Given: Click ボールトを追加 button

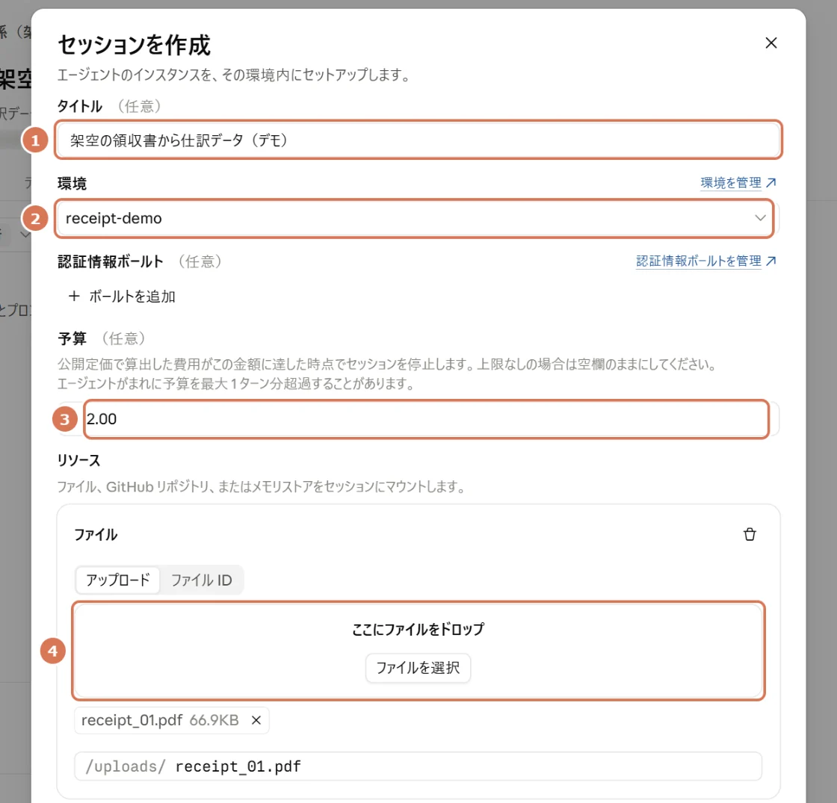Looking at the screenshot, I should click(x=123, y=296).
